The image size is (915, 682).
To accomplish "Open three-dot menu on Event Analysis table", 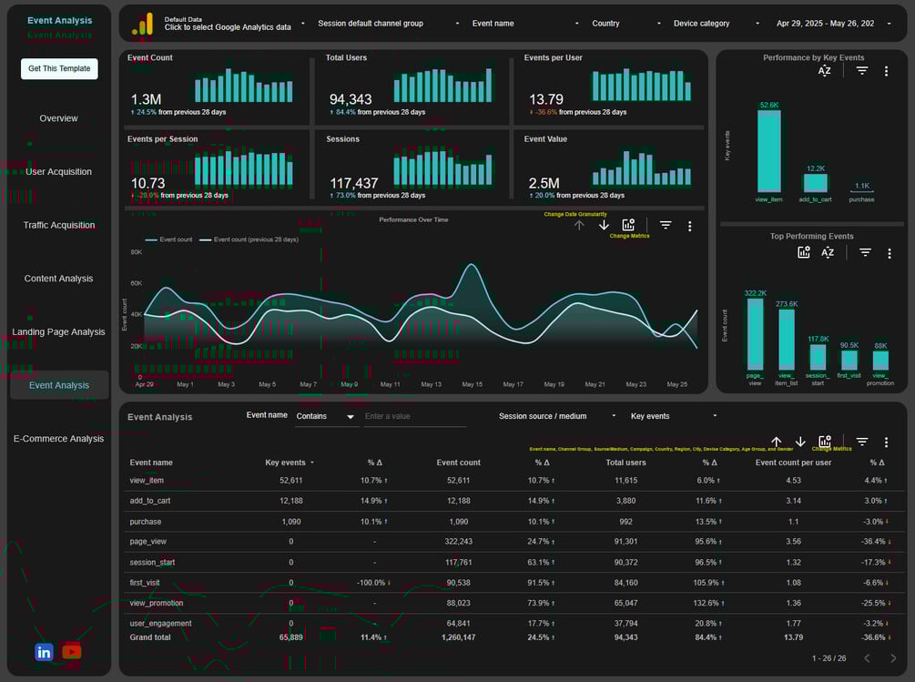I will (x=886, y=443).
